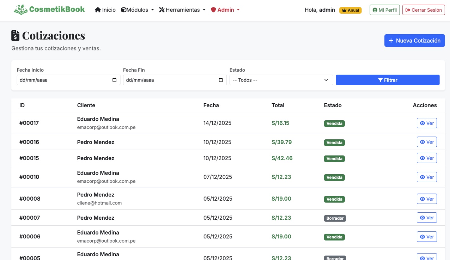Screen dimensions: 450x260
Task: Open details of quotation #00008
Action: 427,199
